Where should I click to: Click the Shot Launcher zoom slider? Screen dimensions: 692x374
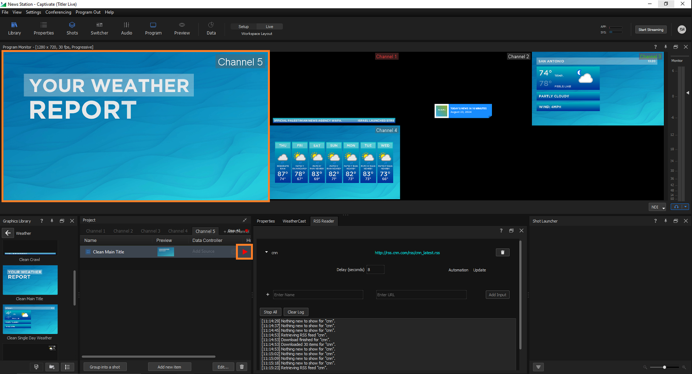click(x=664, y=367)
